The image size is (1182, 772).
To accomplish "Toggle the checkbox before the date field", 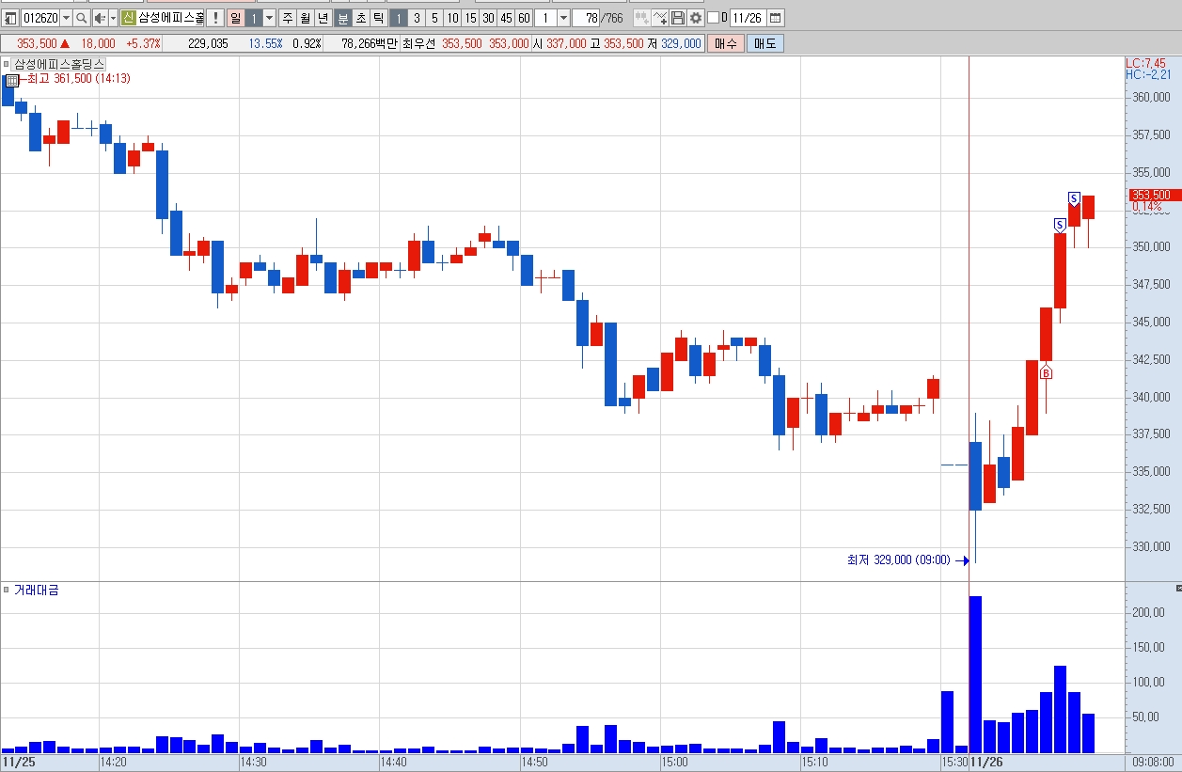I will click(713, 18).
